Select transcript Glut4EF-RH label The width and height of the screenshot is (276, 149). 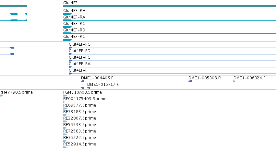(x=74, y=11)
